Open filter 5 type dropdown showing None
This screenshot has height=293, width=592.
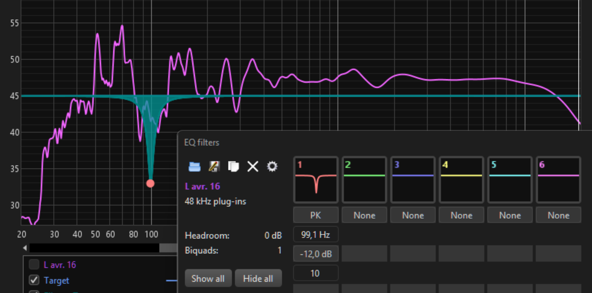[510, 215]
